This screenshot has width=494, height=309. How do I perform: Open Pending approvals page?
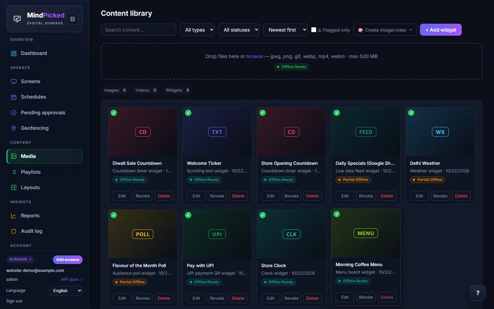pos(44,113)
